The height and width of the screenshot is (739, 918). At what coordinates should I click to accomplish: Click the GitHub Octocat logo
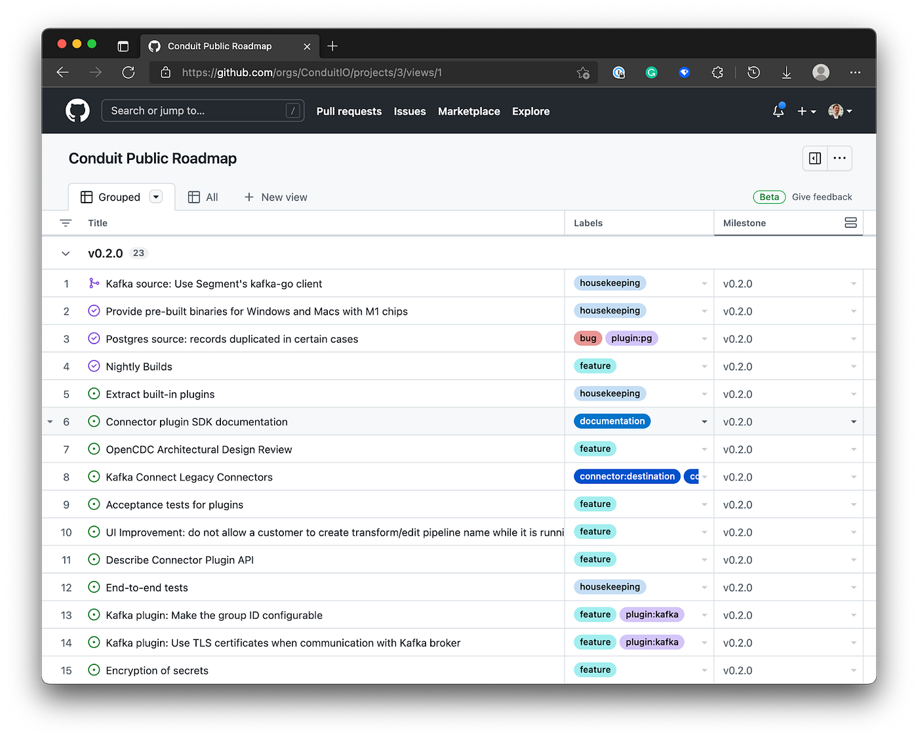[77, 111]
